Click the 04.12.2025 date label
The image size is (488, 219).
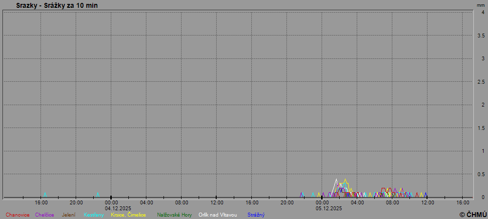[118, 208]
